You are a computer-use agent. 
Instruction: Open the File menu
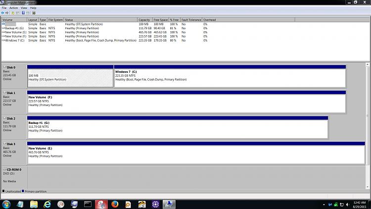pyautogui.click(x=4, y=8)
